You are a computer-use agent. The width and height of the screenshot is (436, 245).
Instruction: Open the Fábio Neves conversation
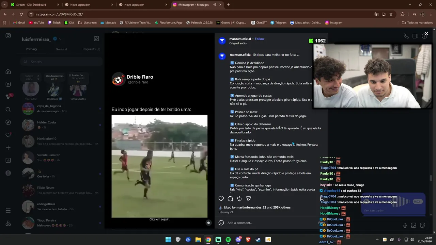(x=61, y=190)
